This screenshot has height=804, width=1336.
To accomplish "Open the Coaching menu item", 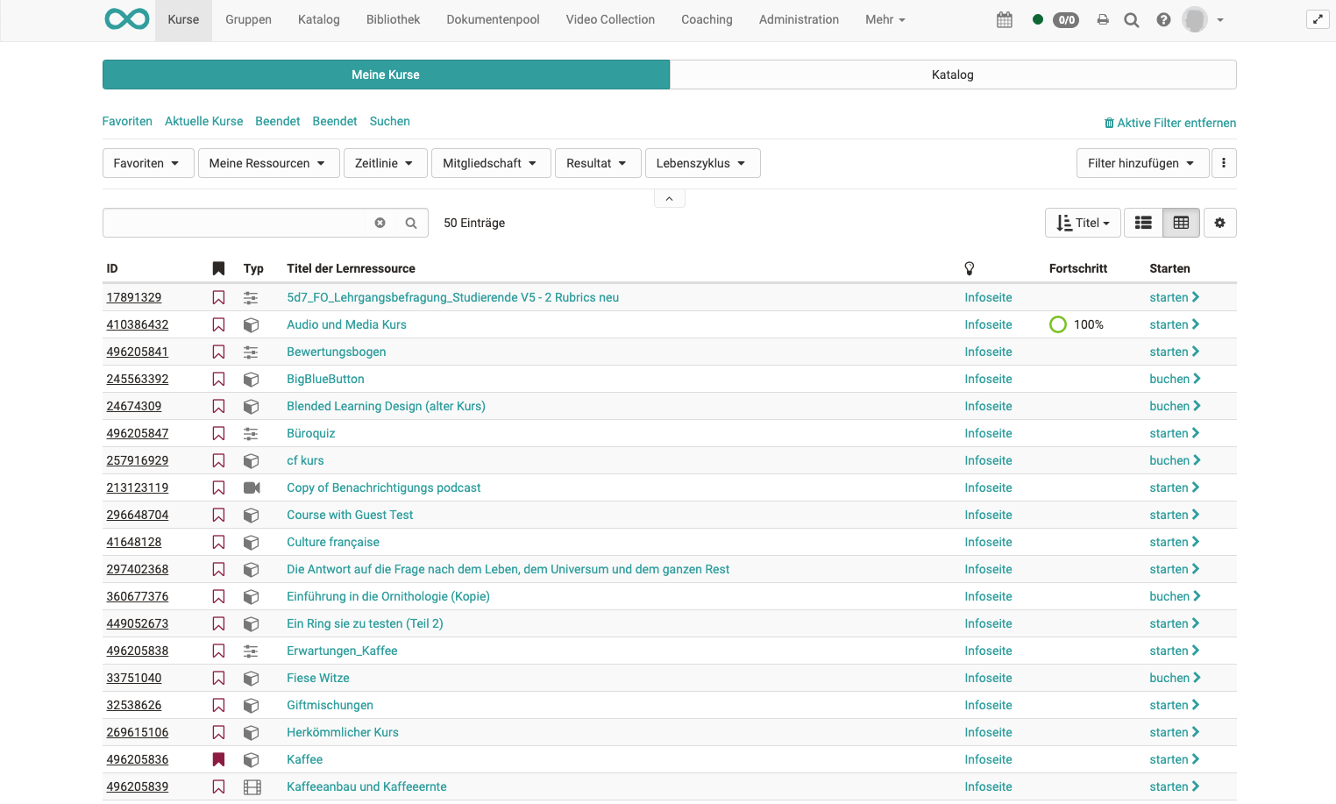I will tap(707, 19).
